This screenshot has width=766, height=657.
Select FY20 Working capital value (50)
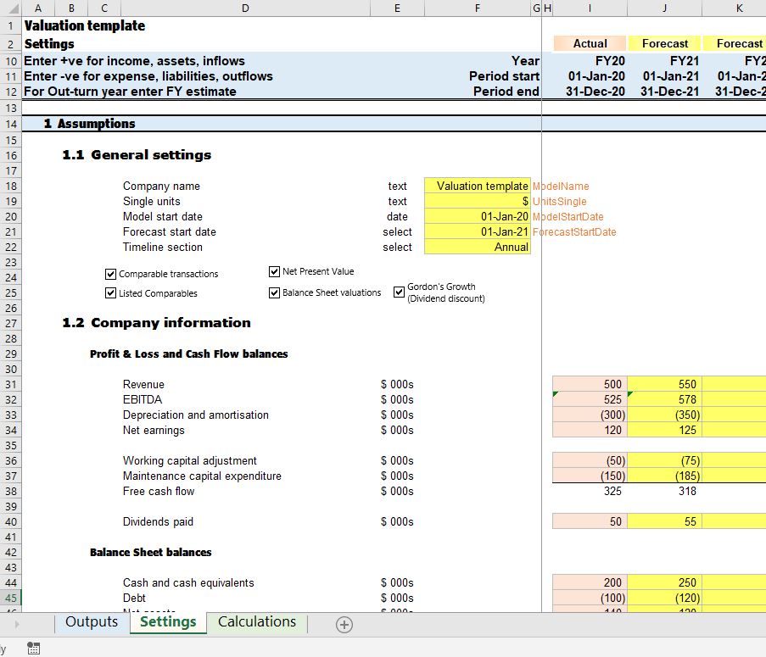pyautogui.click(x=590, y=460)
